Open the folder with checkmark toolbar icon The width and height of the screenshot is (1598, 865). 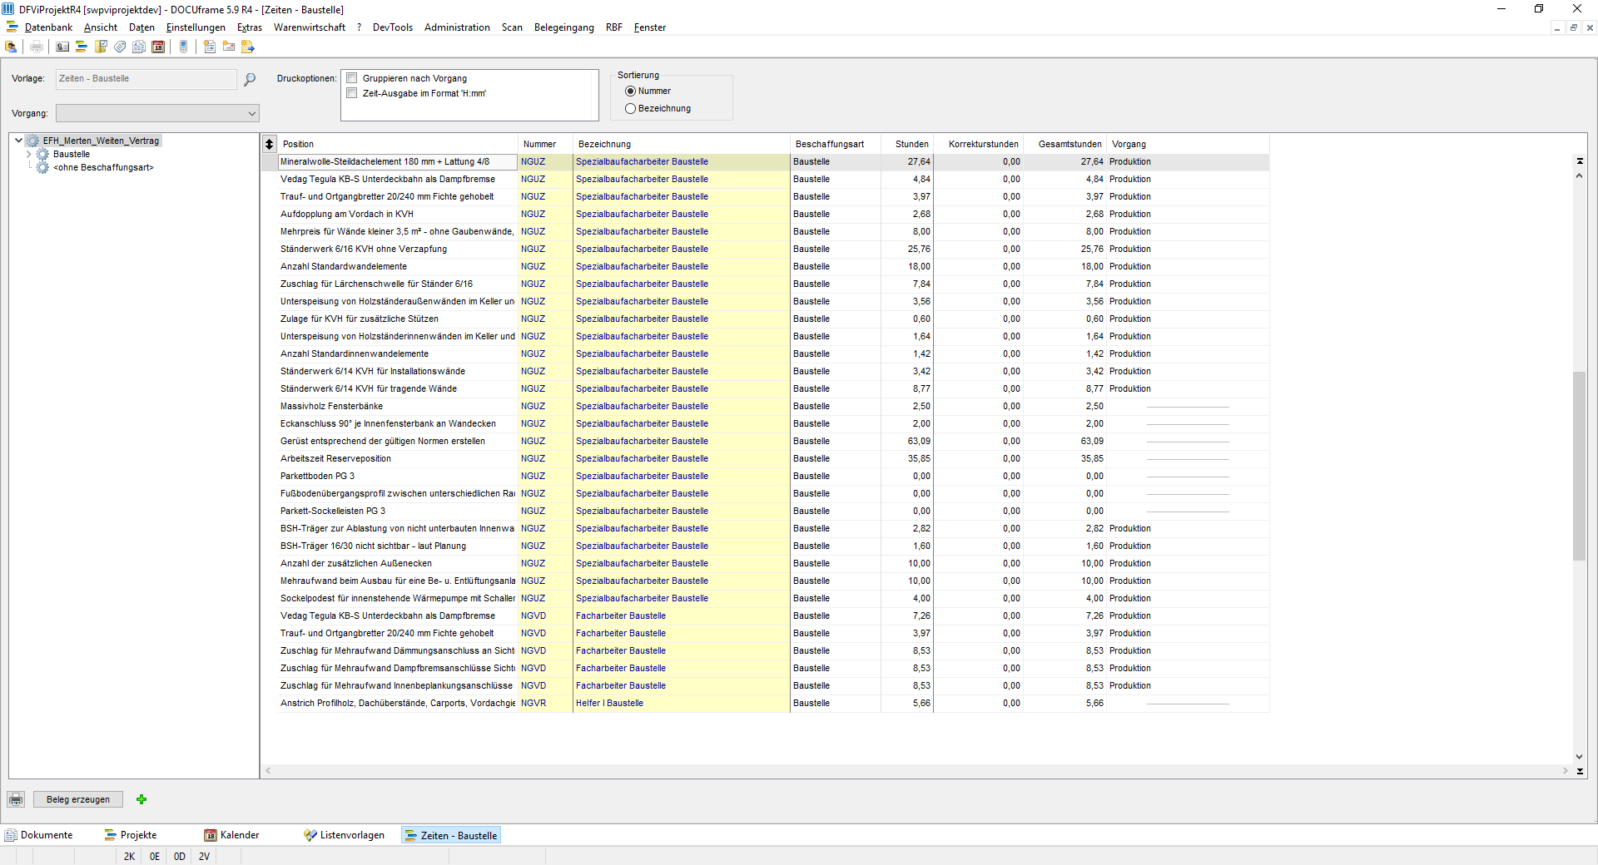101,47
